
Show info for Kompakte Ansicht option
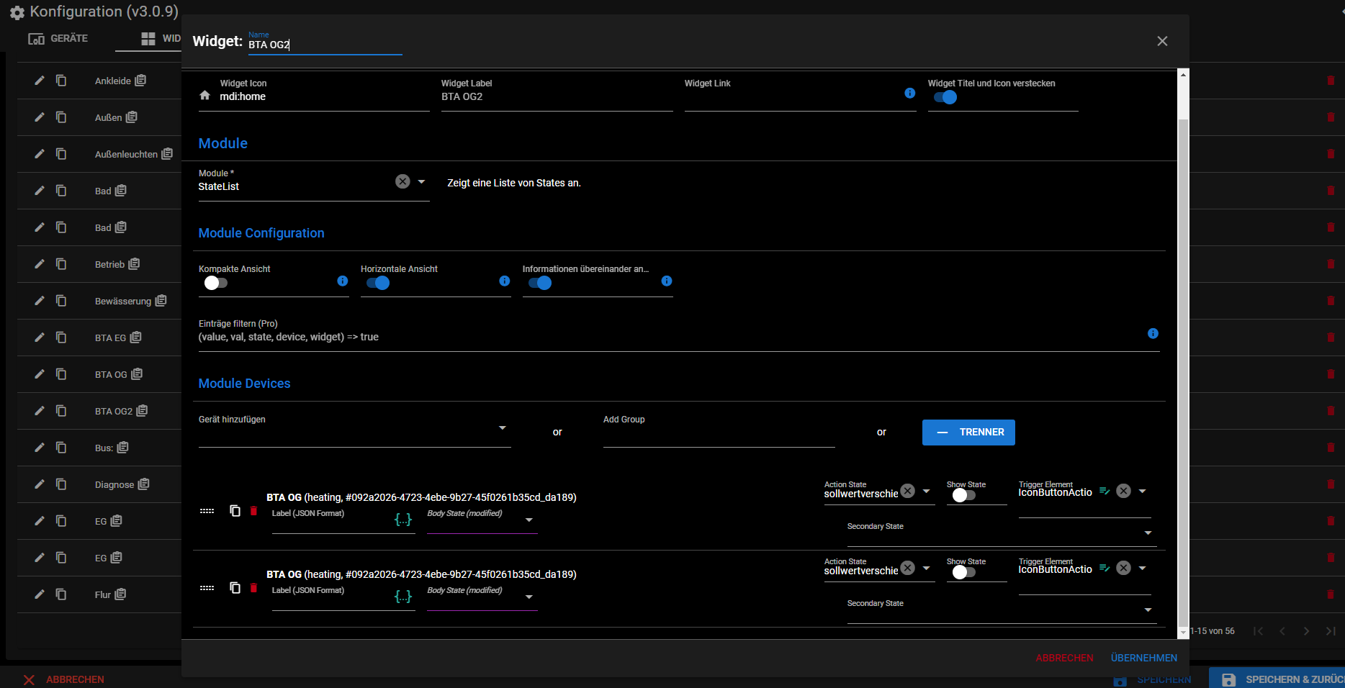[x=343, y=281]
